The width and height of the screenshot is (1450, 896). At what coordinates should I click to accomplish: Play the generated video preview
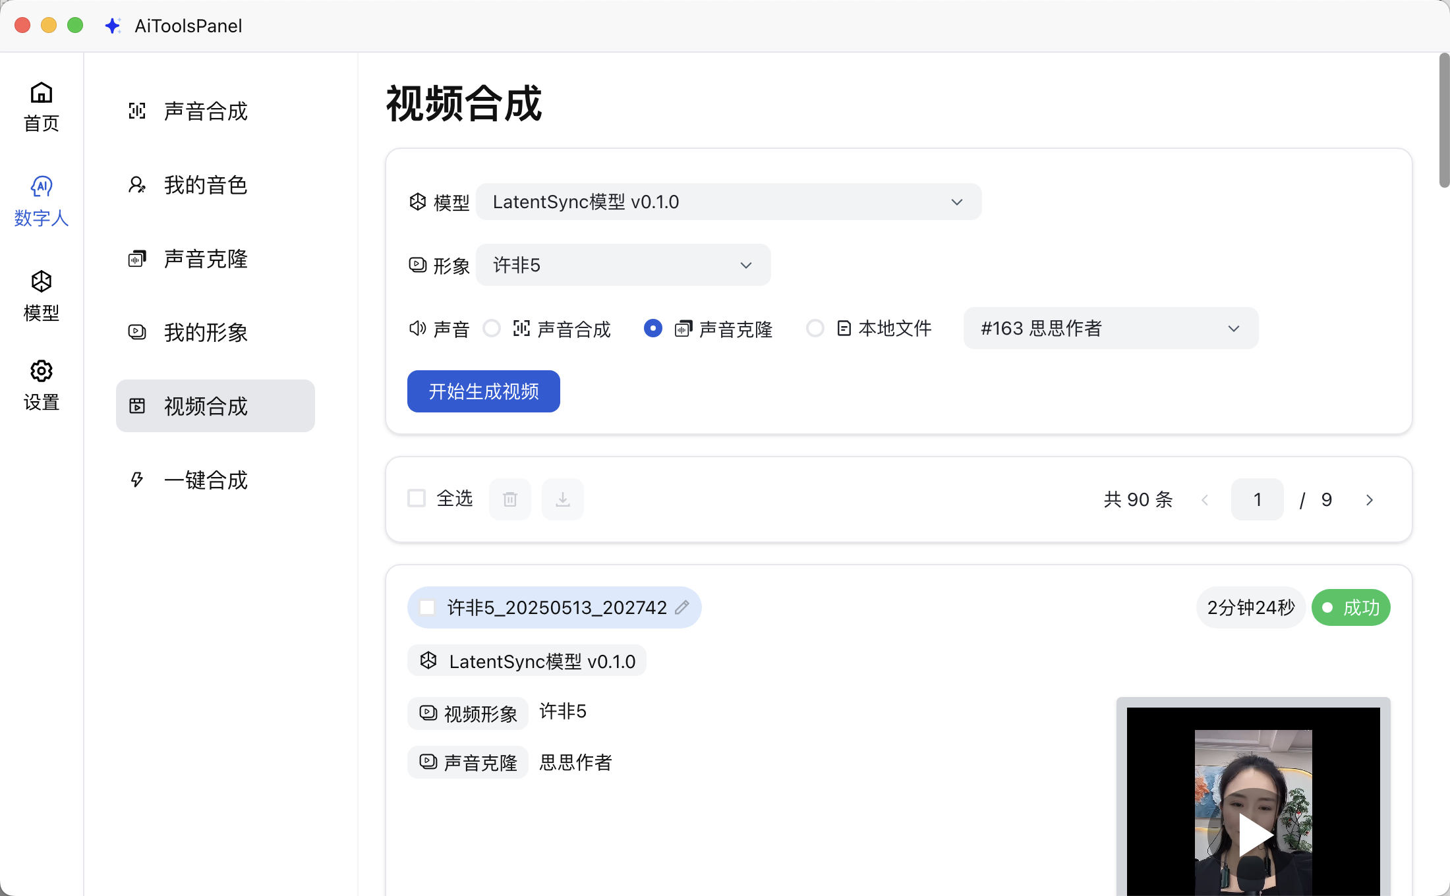[1254, 835]
